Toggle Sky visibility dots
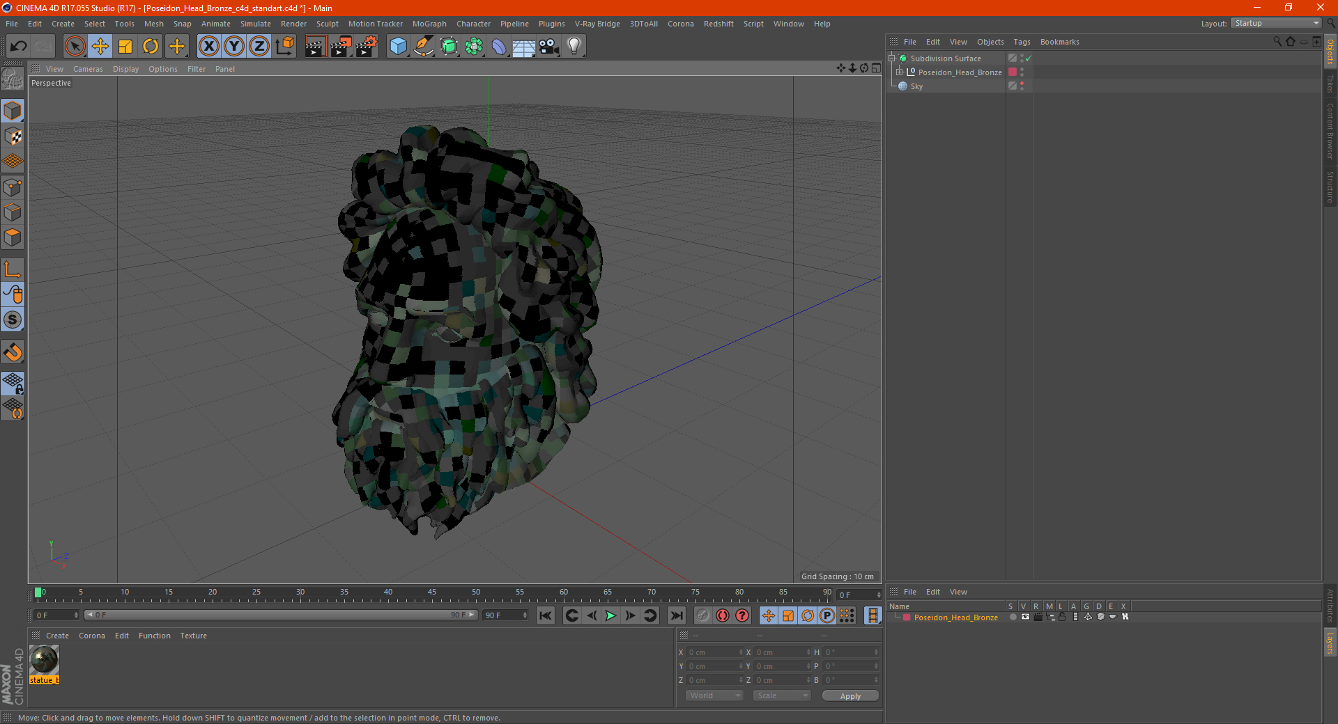The width and height of the screenshot is (1338, 724). click(x=1022, y=86)
